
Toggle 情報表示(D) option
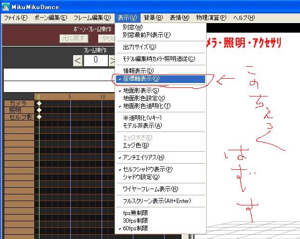pos(161,71)
